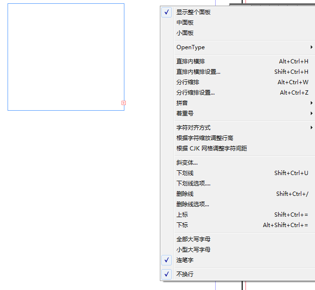The width and height of the screenshot is (315, 290).
Task: Select 小面板 panel size
Action: pos(238,33)
